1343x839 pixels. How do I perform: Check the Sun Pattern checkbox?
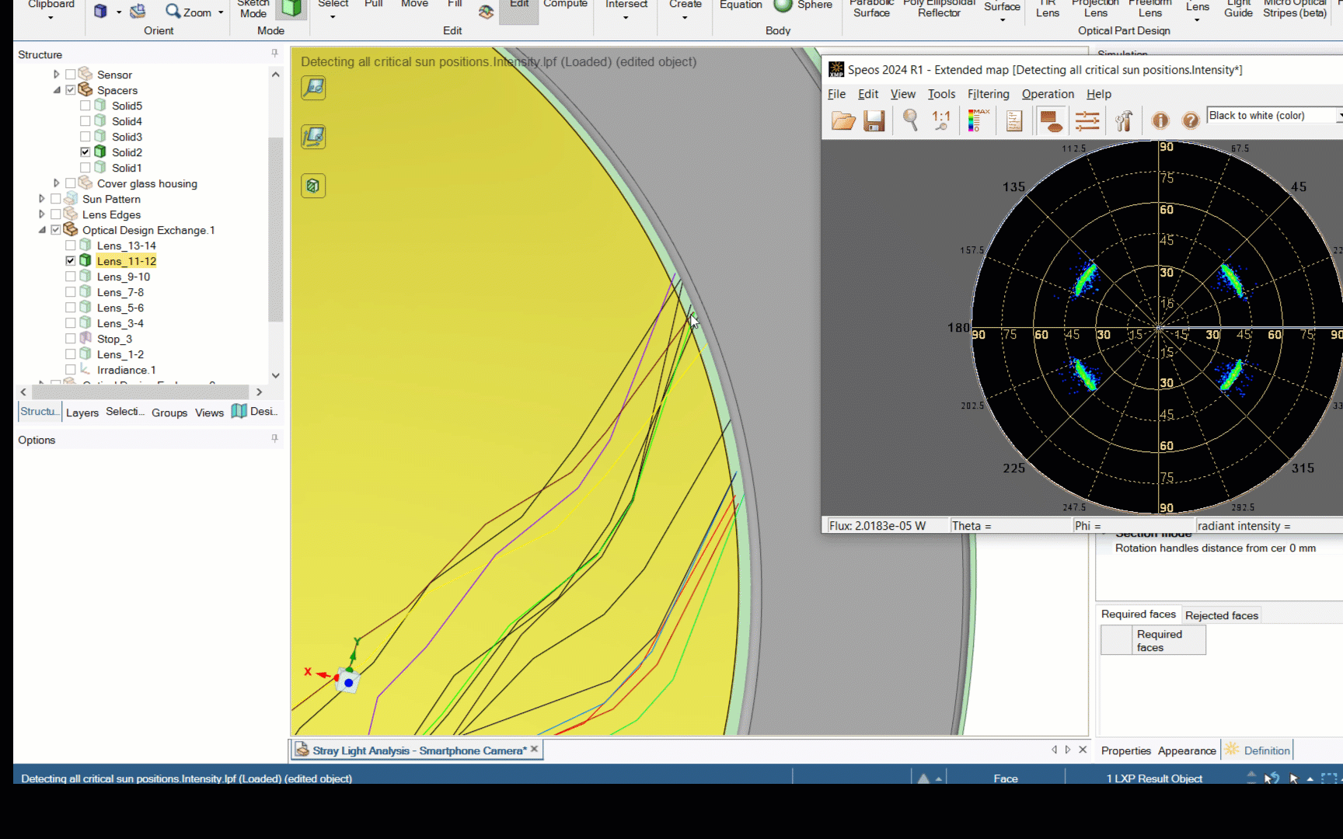56,199
